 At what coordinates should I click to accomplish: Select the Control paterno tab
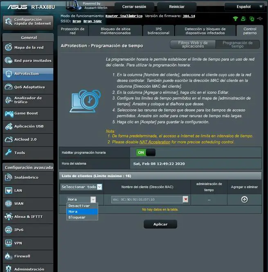pyautogui.click(x=250, y=31)
